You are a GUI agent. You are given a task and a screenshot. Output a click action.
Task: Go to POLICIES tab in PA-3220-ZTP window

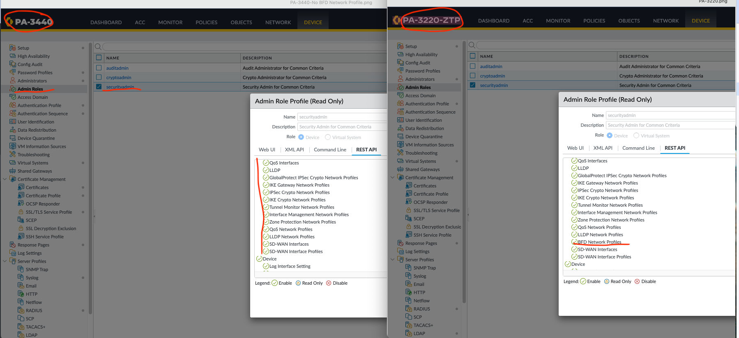594,21
